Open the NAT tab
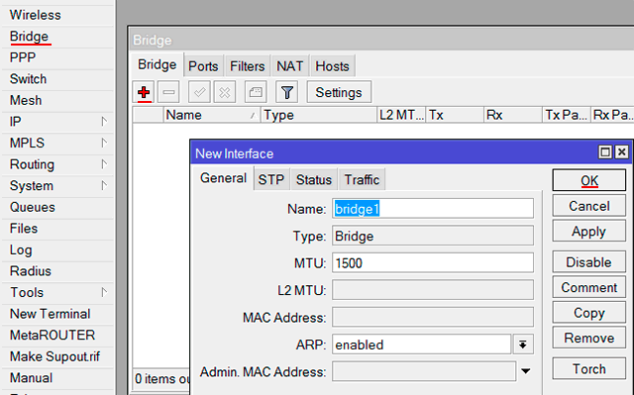 [290, 66]
